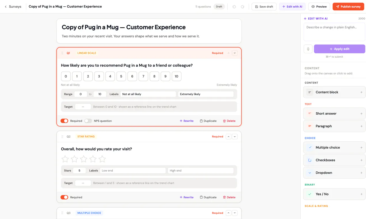Click the Q2 Target value field
Viewport: 366px width, 219px height.
pyautogui.click(x=83, y=183)
